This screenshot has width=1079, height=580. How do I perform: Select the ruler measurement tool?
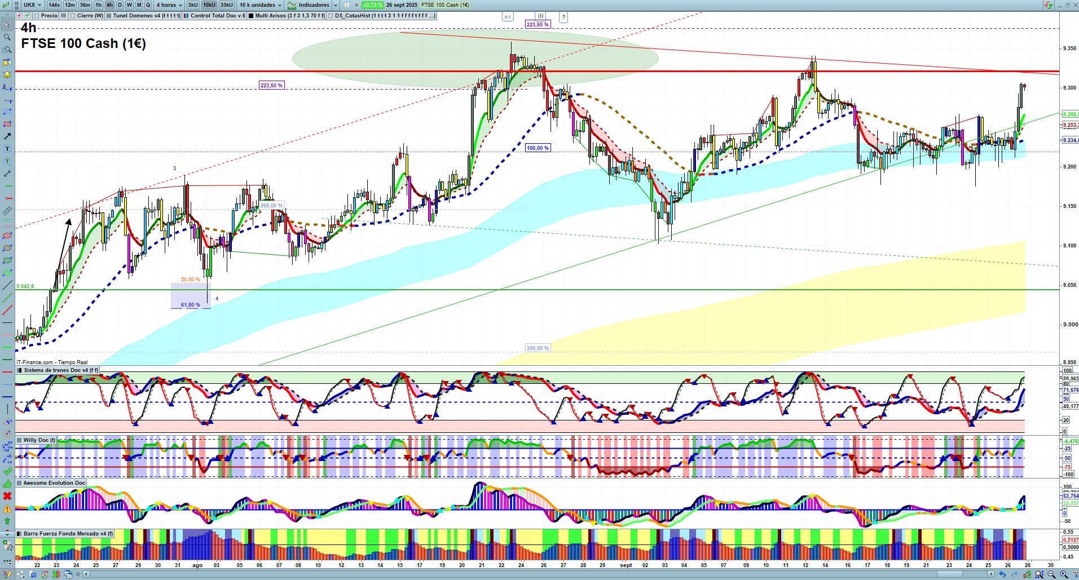click(x=7, y=211)
